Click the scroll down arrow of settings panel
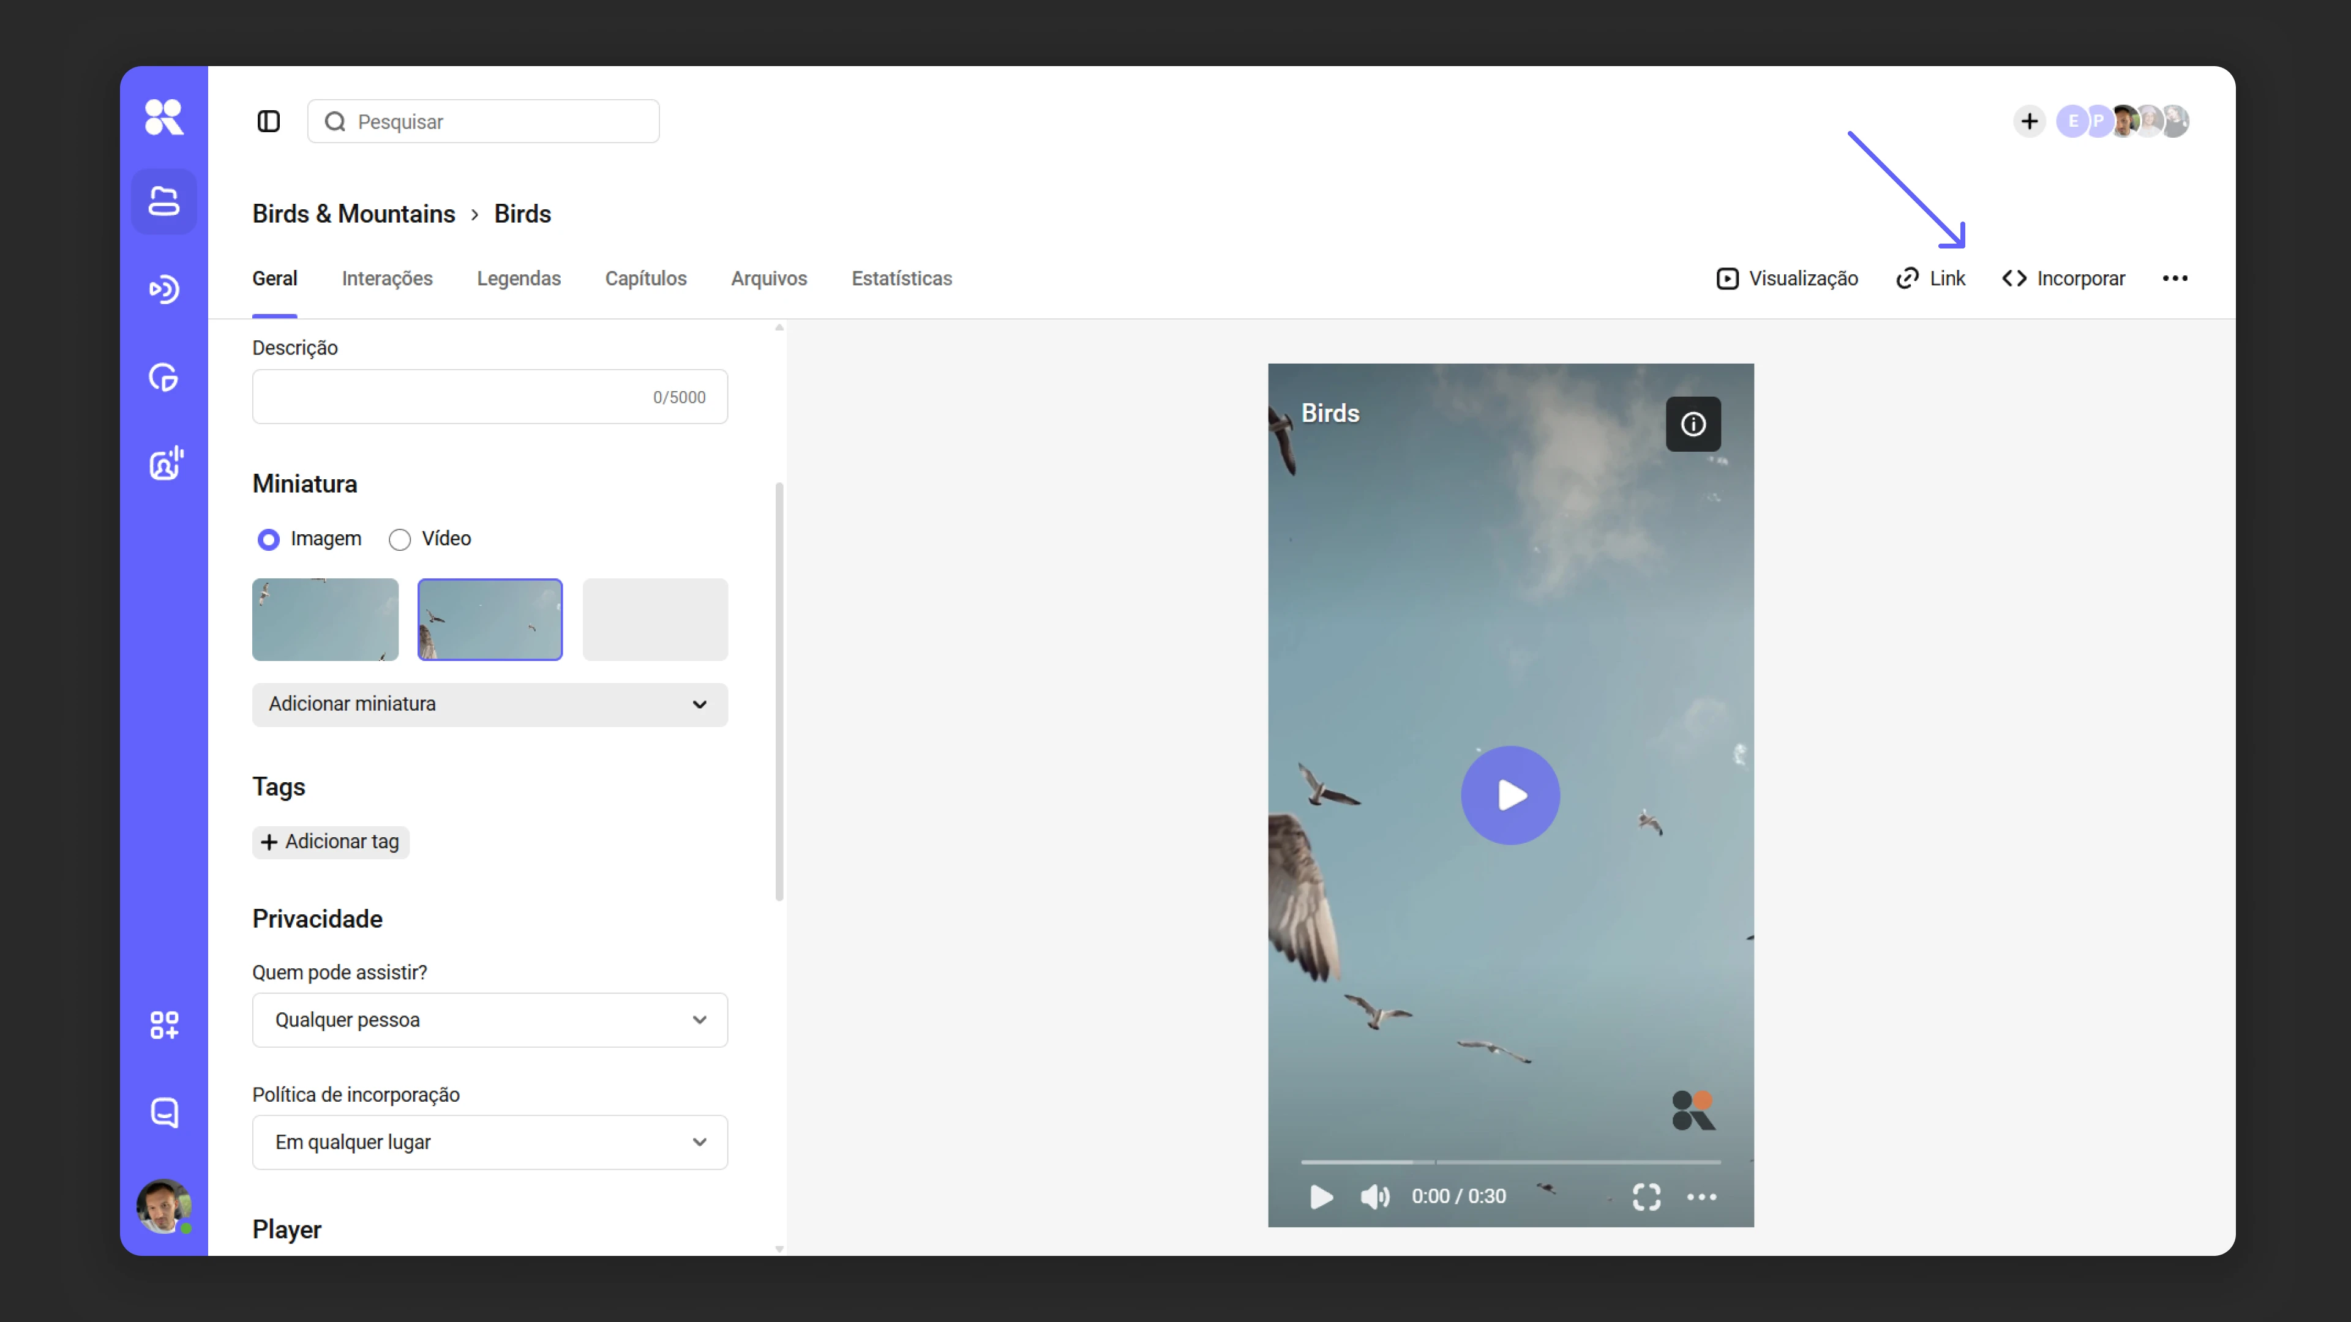Image resolution: width=2351 pixels, height=1322 pixels. point(779,1249)
